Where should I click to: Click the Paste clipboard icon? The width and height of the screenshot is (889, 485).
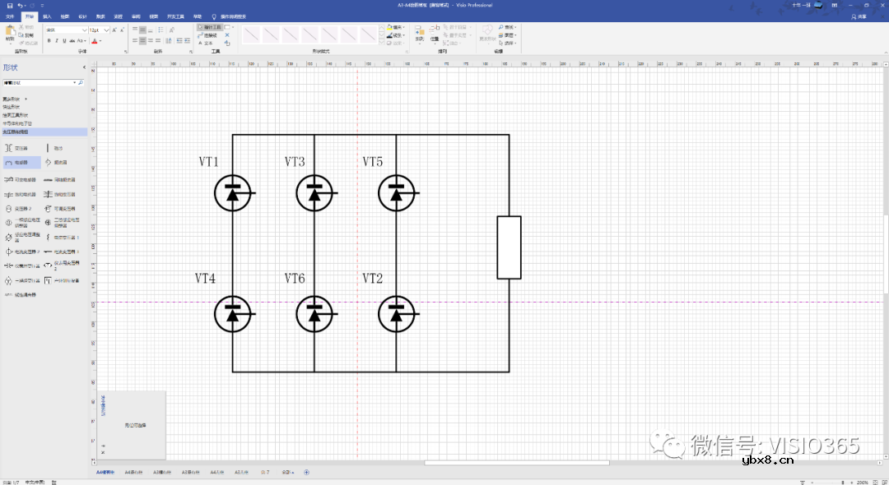10,34
